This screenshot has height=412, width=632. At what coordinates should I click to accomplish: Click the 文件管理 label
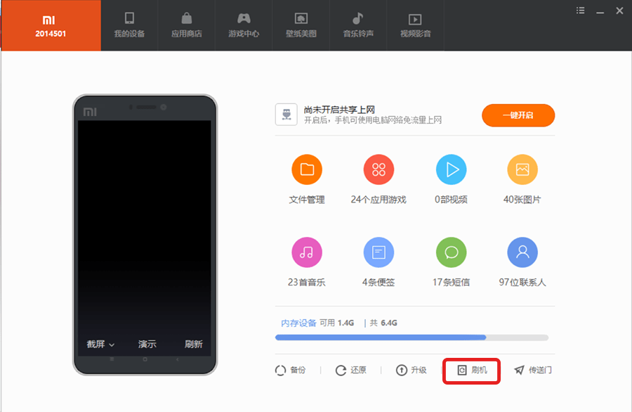(307, 200)
